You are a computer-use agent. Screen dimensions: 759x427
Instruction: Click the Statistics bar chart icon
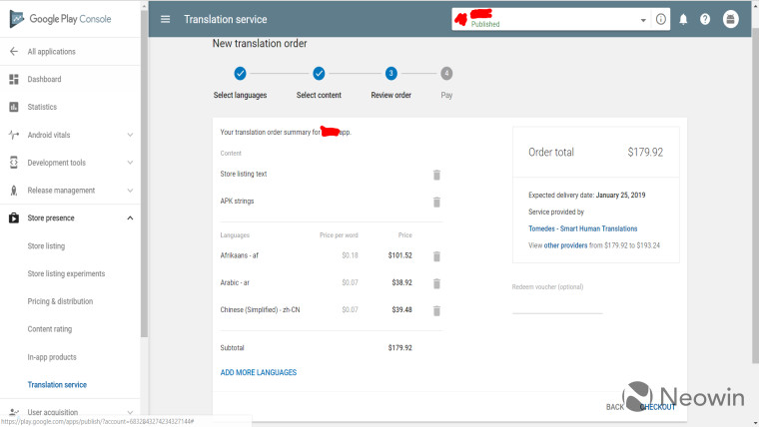pyautogui.click(x=14, y=107)
